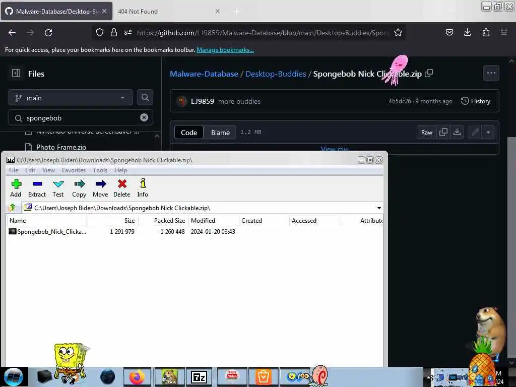The height and width of the screenshot is (387, 516).
Task: Go back in the Firefox browser
Action: pyautogui.click(x=12, y=33)
